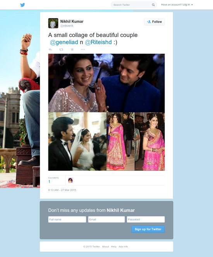
Task: Open the collage photo
Action: pyautogui.click(x=106, y=112)
